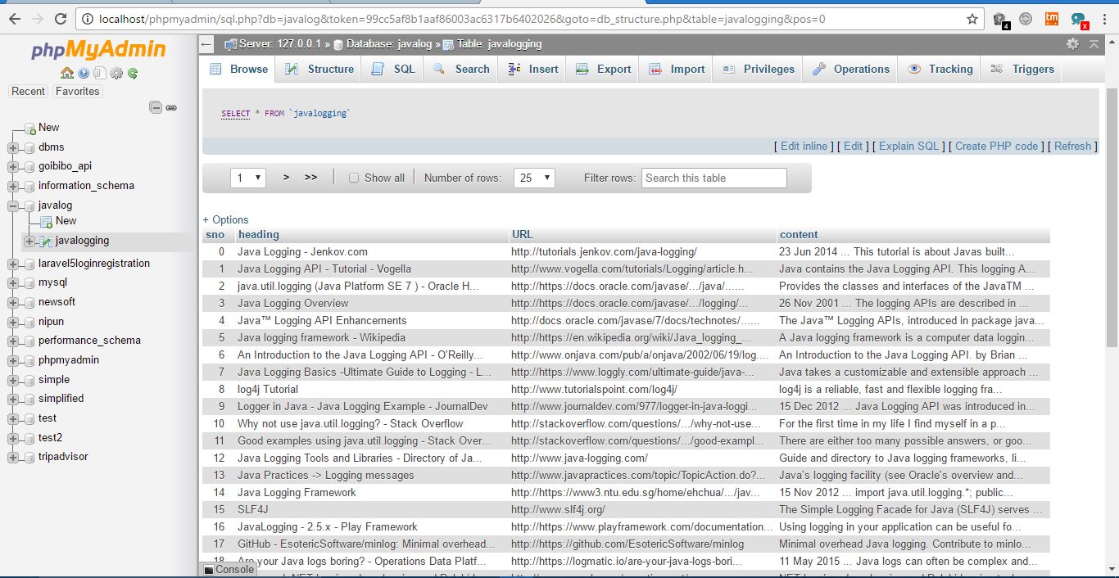The width and height of the screenshot is (1119, 578).
Task: Click the Edit inline link
Action: click(x=804, y=146)
